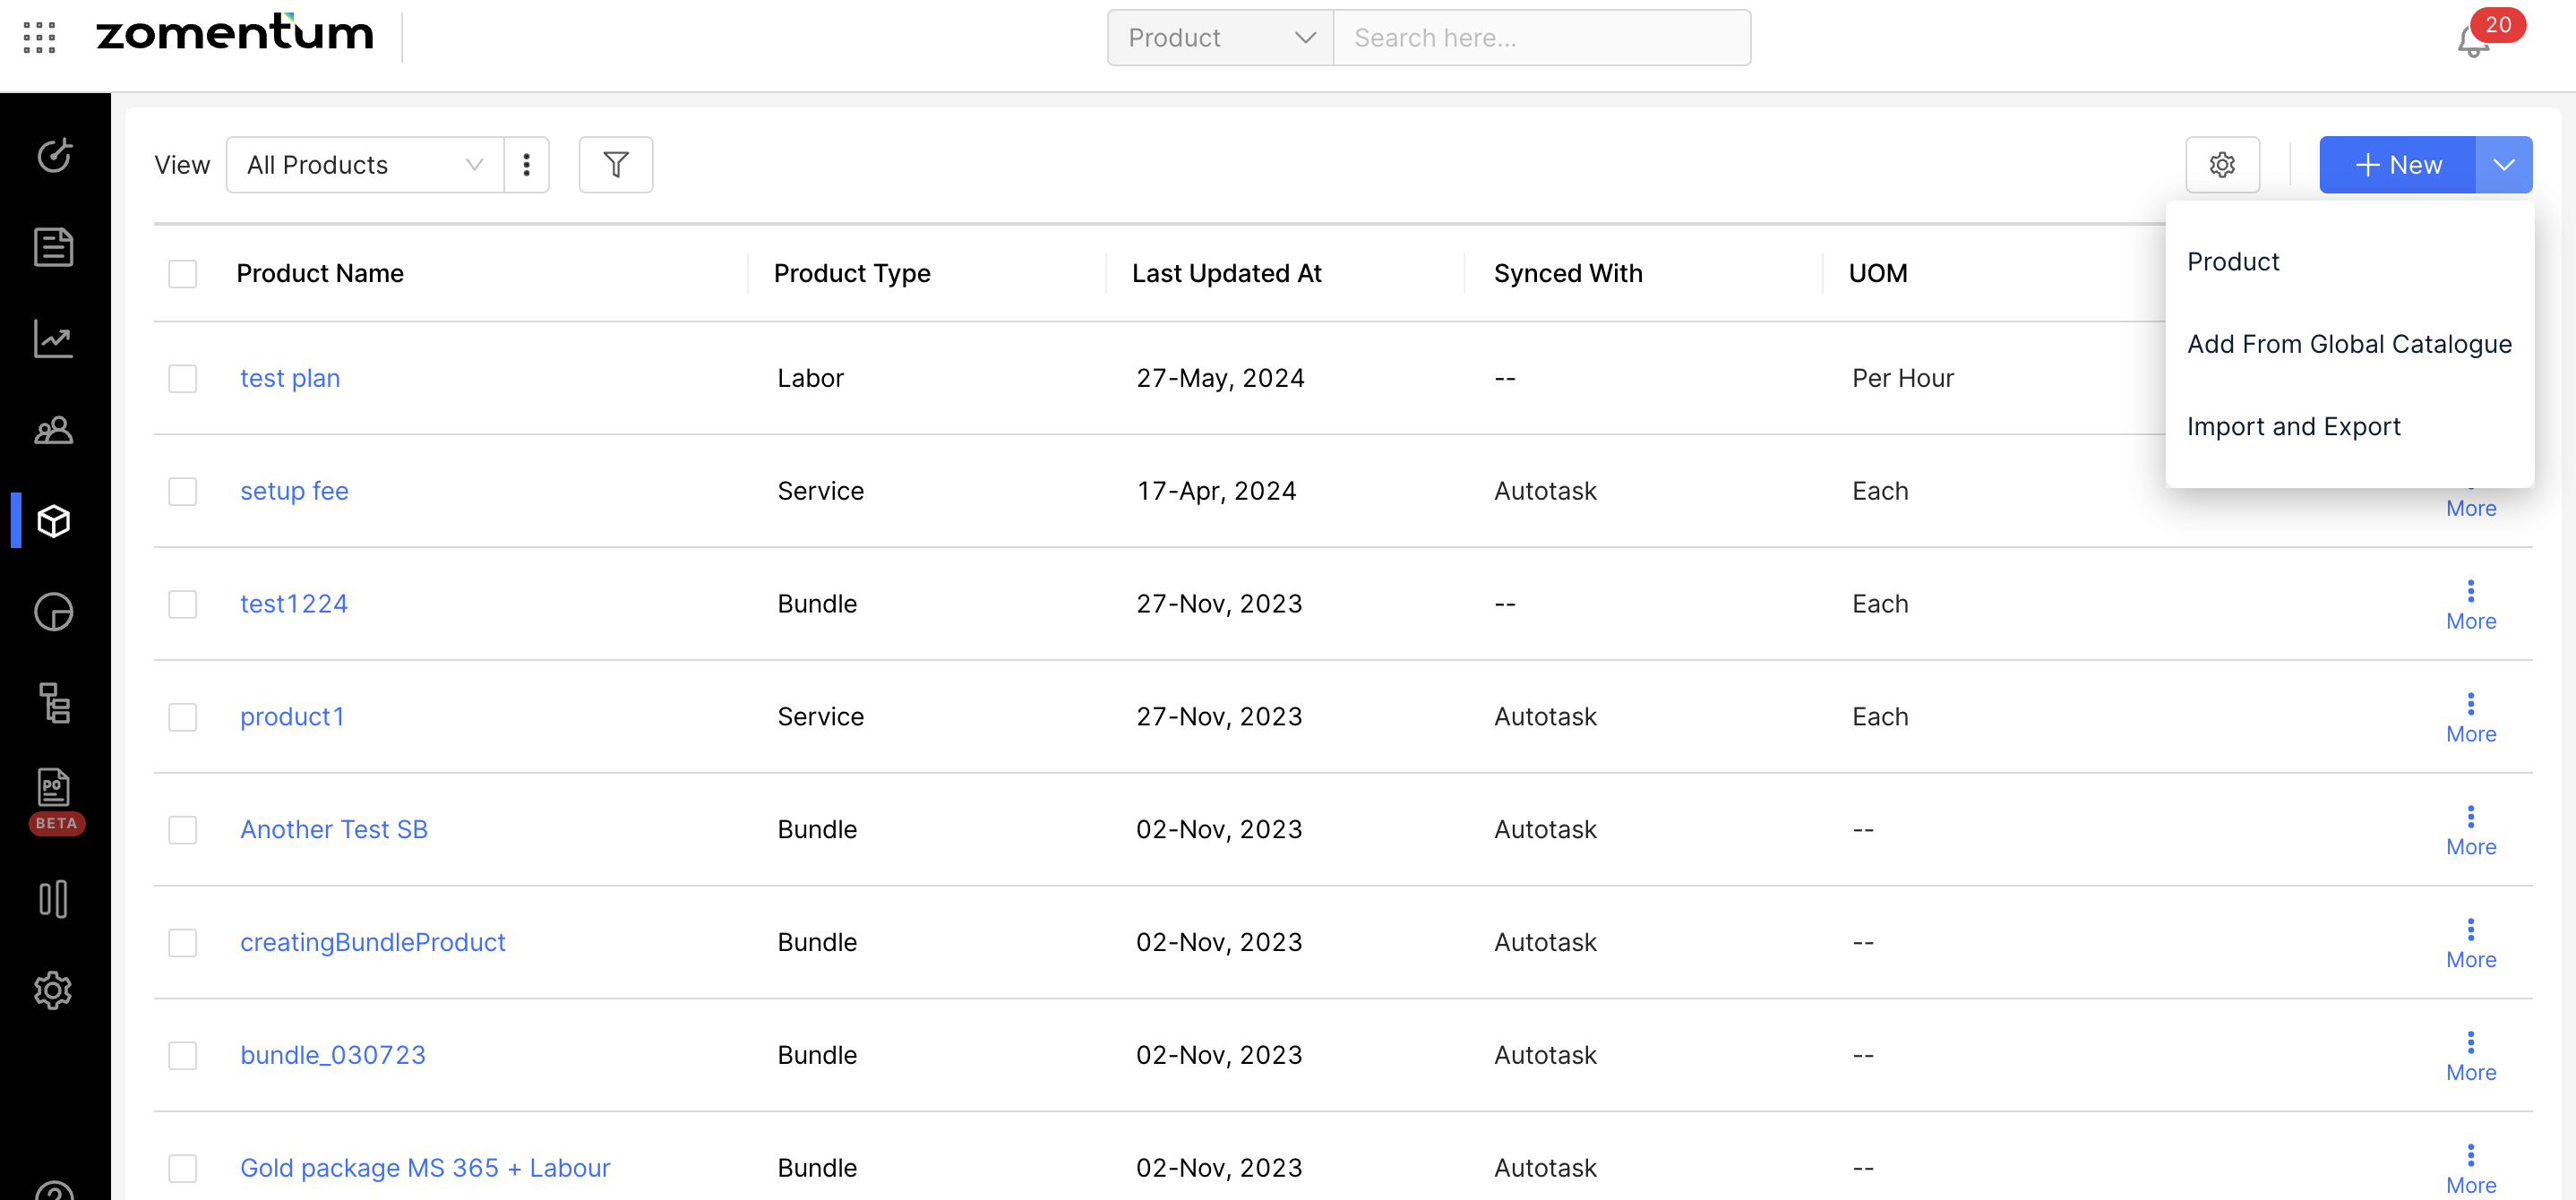Open the documents sidebar icon

click(x=54, y=247)
